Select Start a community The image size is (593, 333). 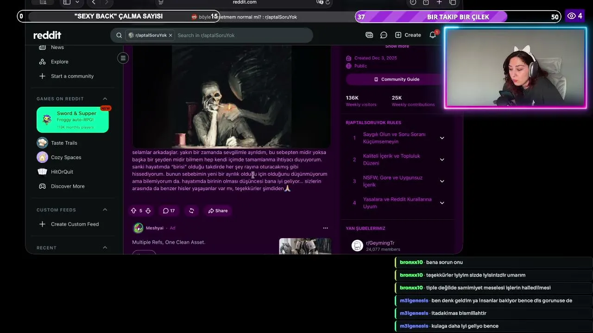point(72,76)
